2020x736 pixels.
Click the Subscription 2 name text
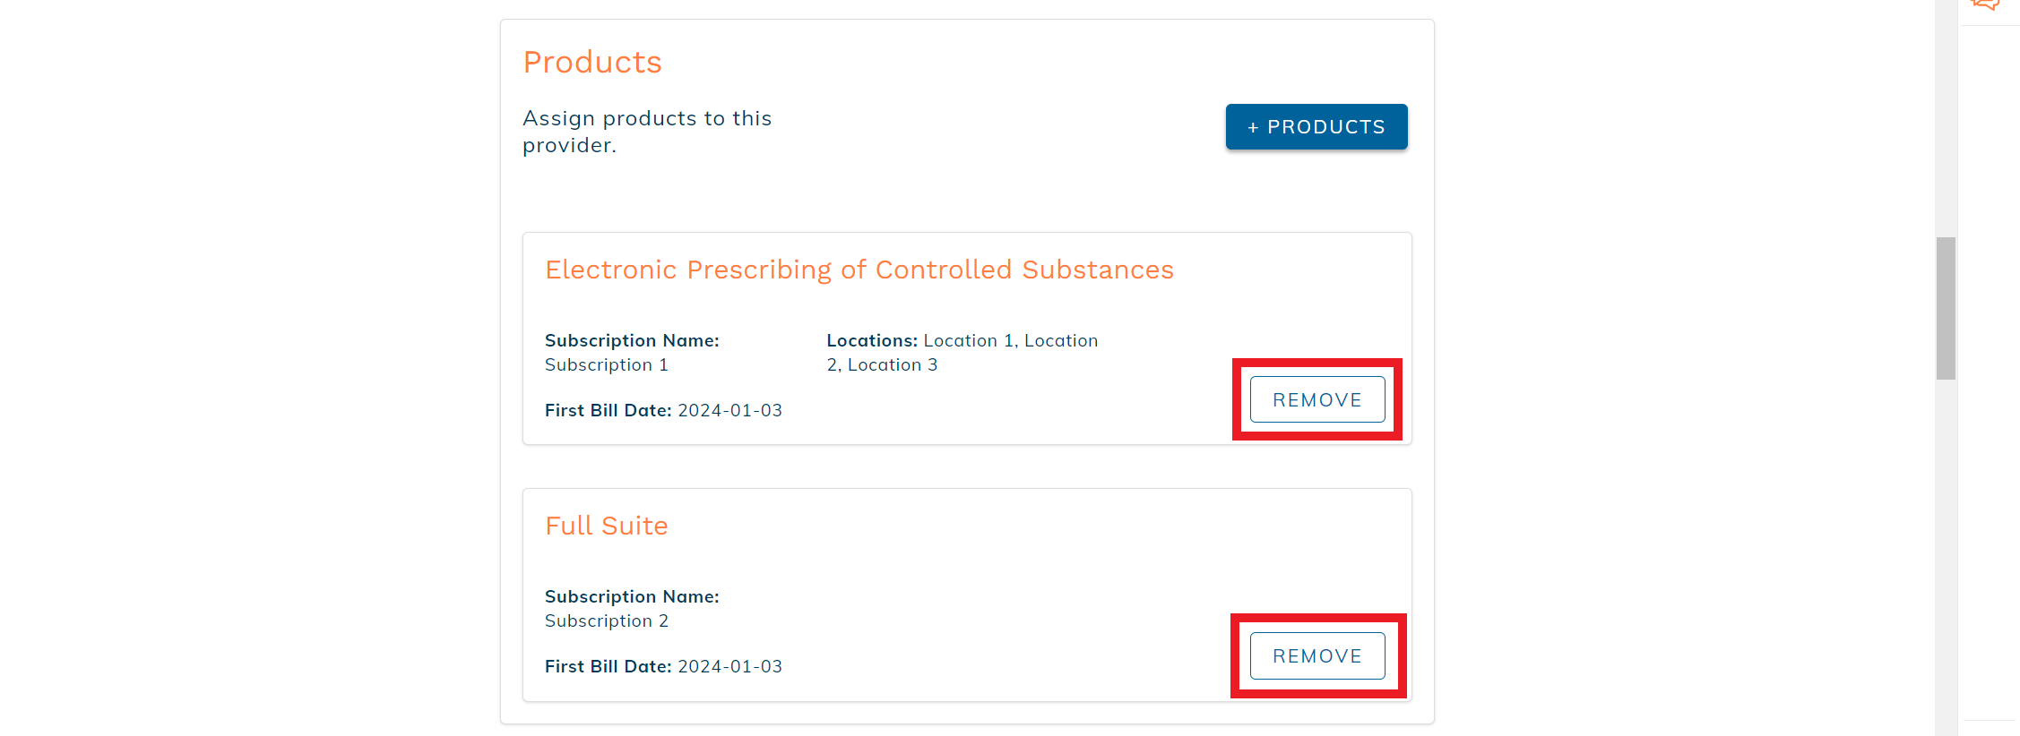click(x=607, y=620)
